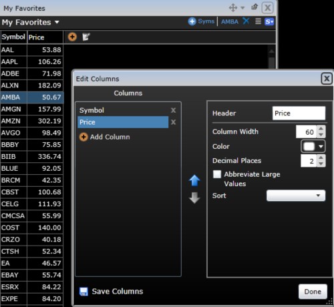The height and width of the screenshot is (307, 334).
Task: Click the move window crosshair icon
Action: point(233,8)
